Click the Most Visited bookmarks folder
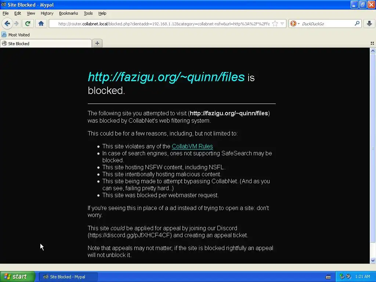Image resolution: width=376 pixels, height=282 pixels. coord(15,35)
